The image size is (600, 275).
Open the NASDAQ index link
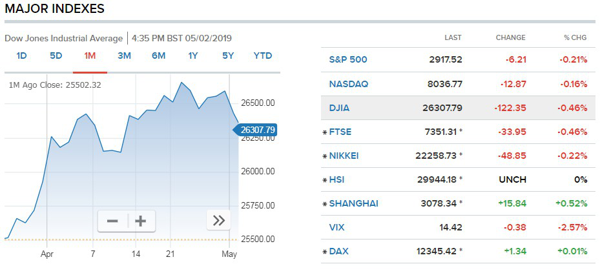click(349, 84)
